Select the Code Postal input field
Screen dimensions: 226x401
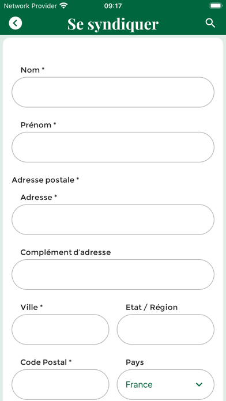click(x=61, y=384)
